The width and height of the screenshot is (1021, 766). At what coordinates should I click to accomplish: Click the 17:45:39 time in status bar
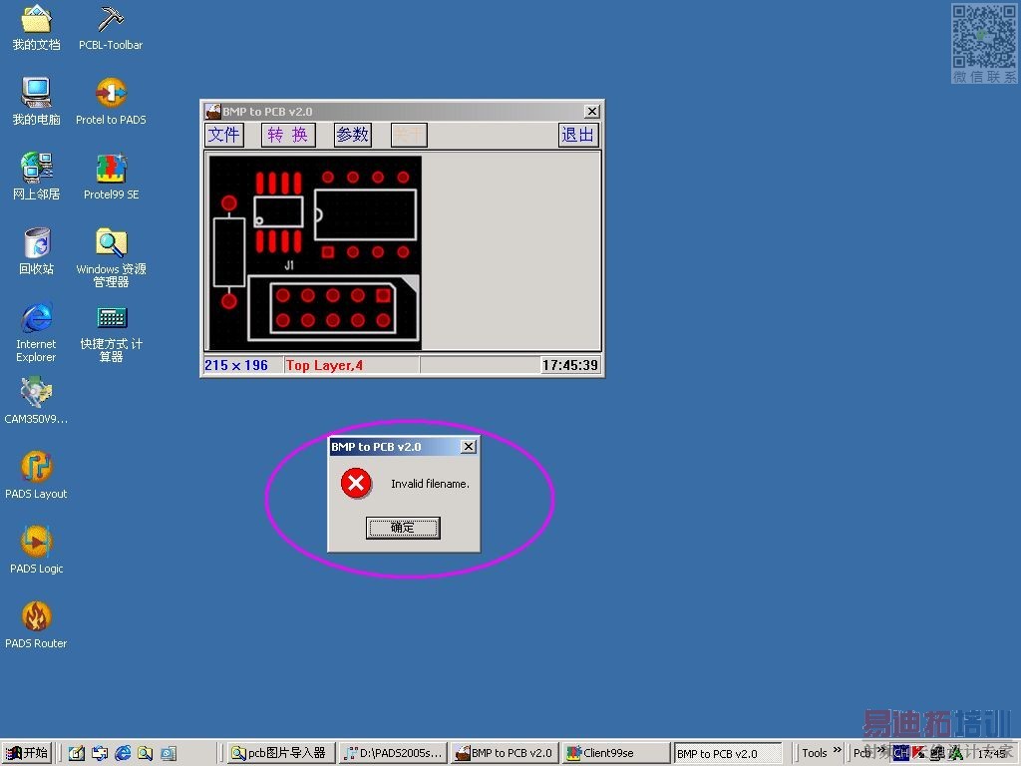[x=570, y=365]
